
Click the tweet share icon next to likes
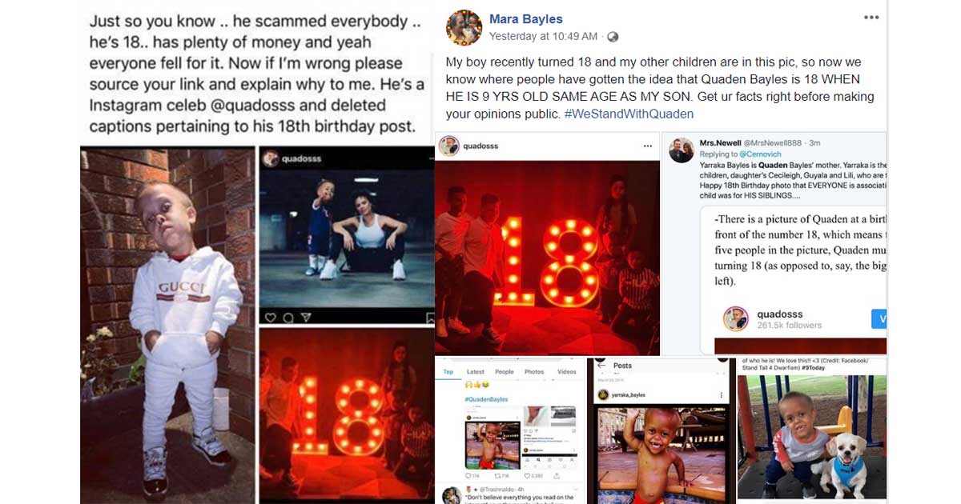pos(557,476)
